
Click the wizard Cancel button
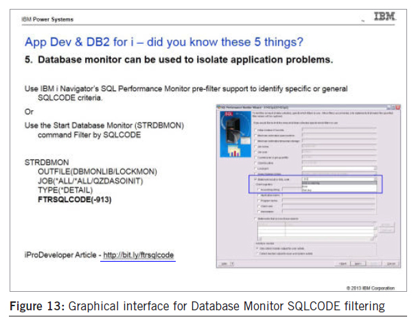pos(391,264)
